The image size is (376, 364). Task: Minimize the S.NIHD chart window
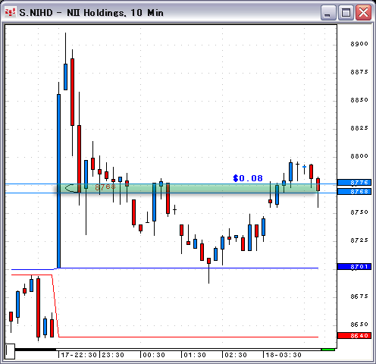(x=328, y=12)
